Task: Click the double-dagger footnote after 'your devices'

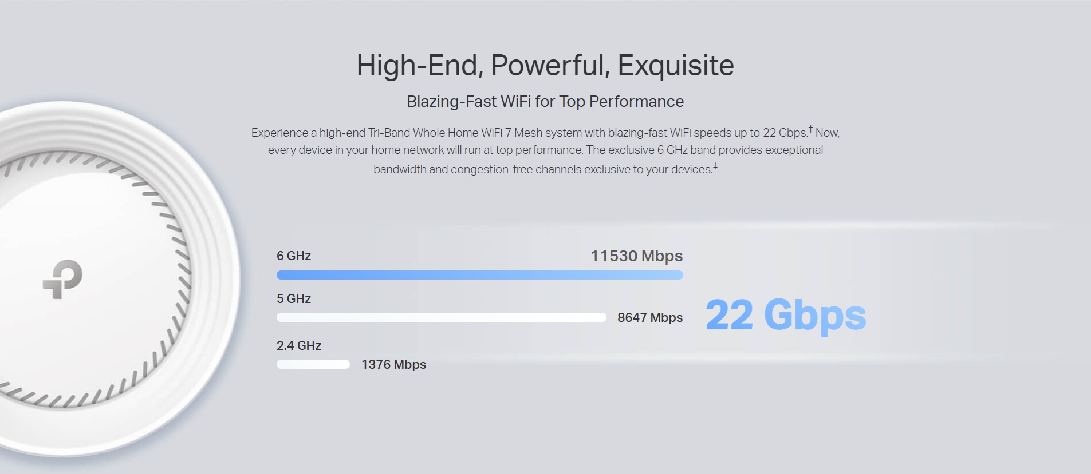Action: [715, 166]
